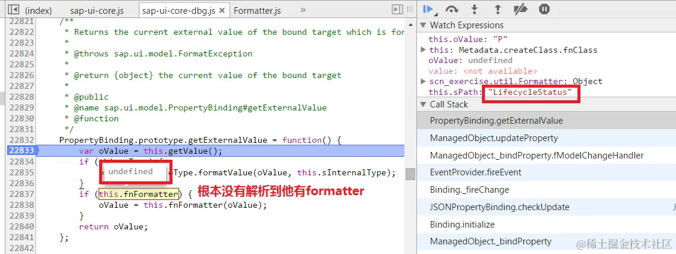Click the code editor vertical scrollbar thumb
Viewport: 676px width, 254px height.
(410, 174)
